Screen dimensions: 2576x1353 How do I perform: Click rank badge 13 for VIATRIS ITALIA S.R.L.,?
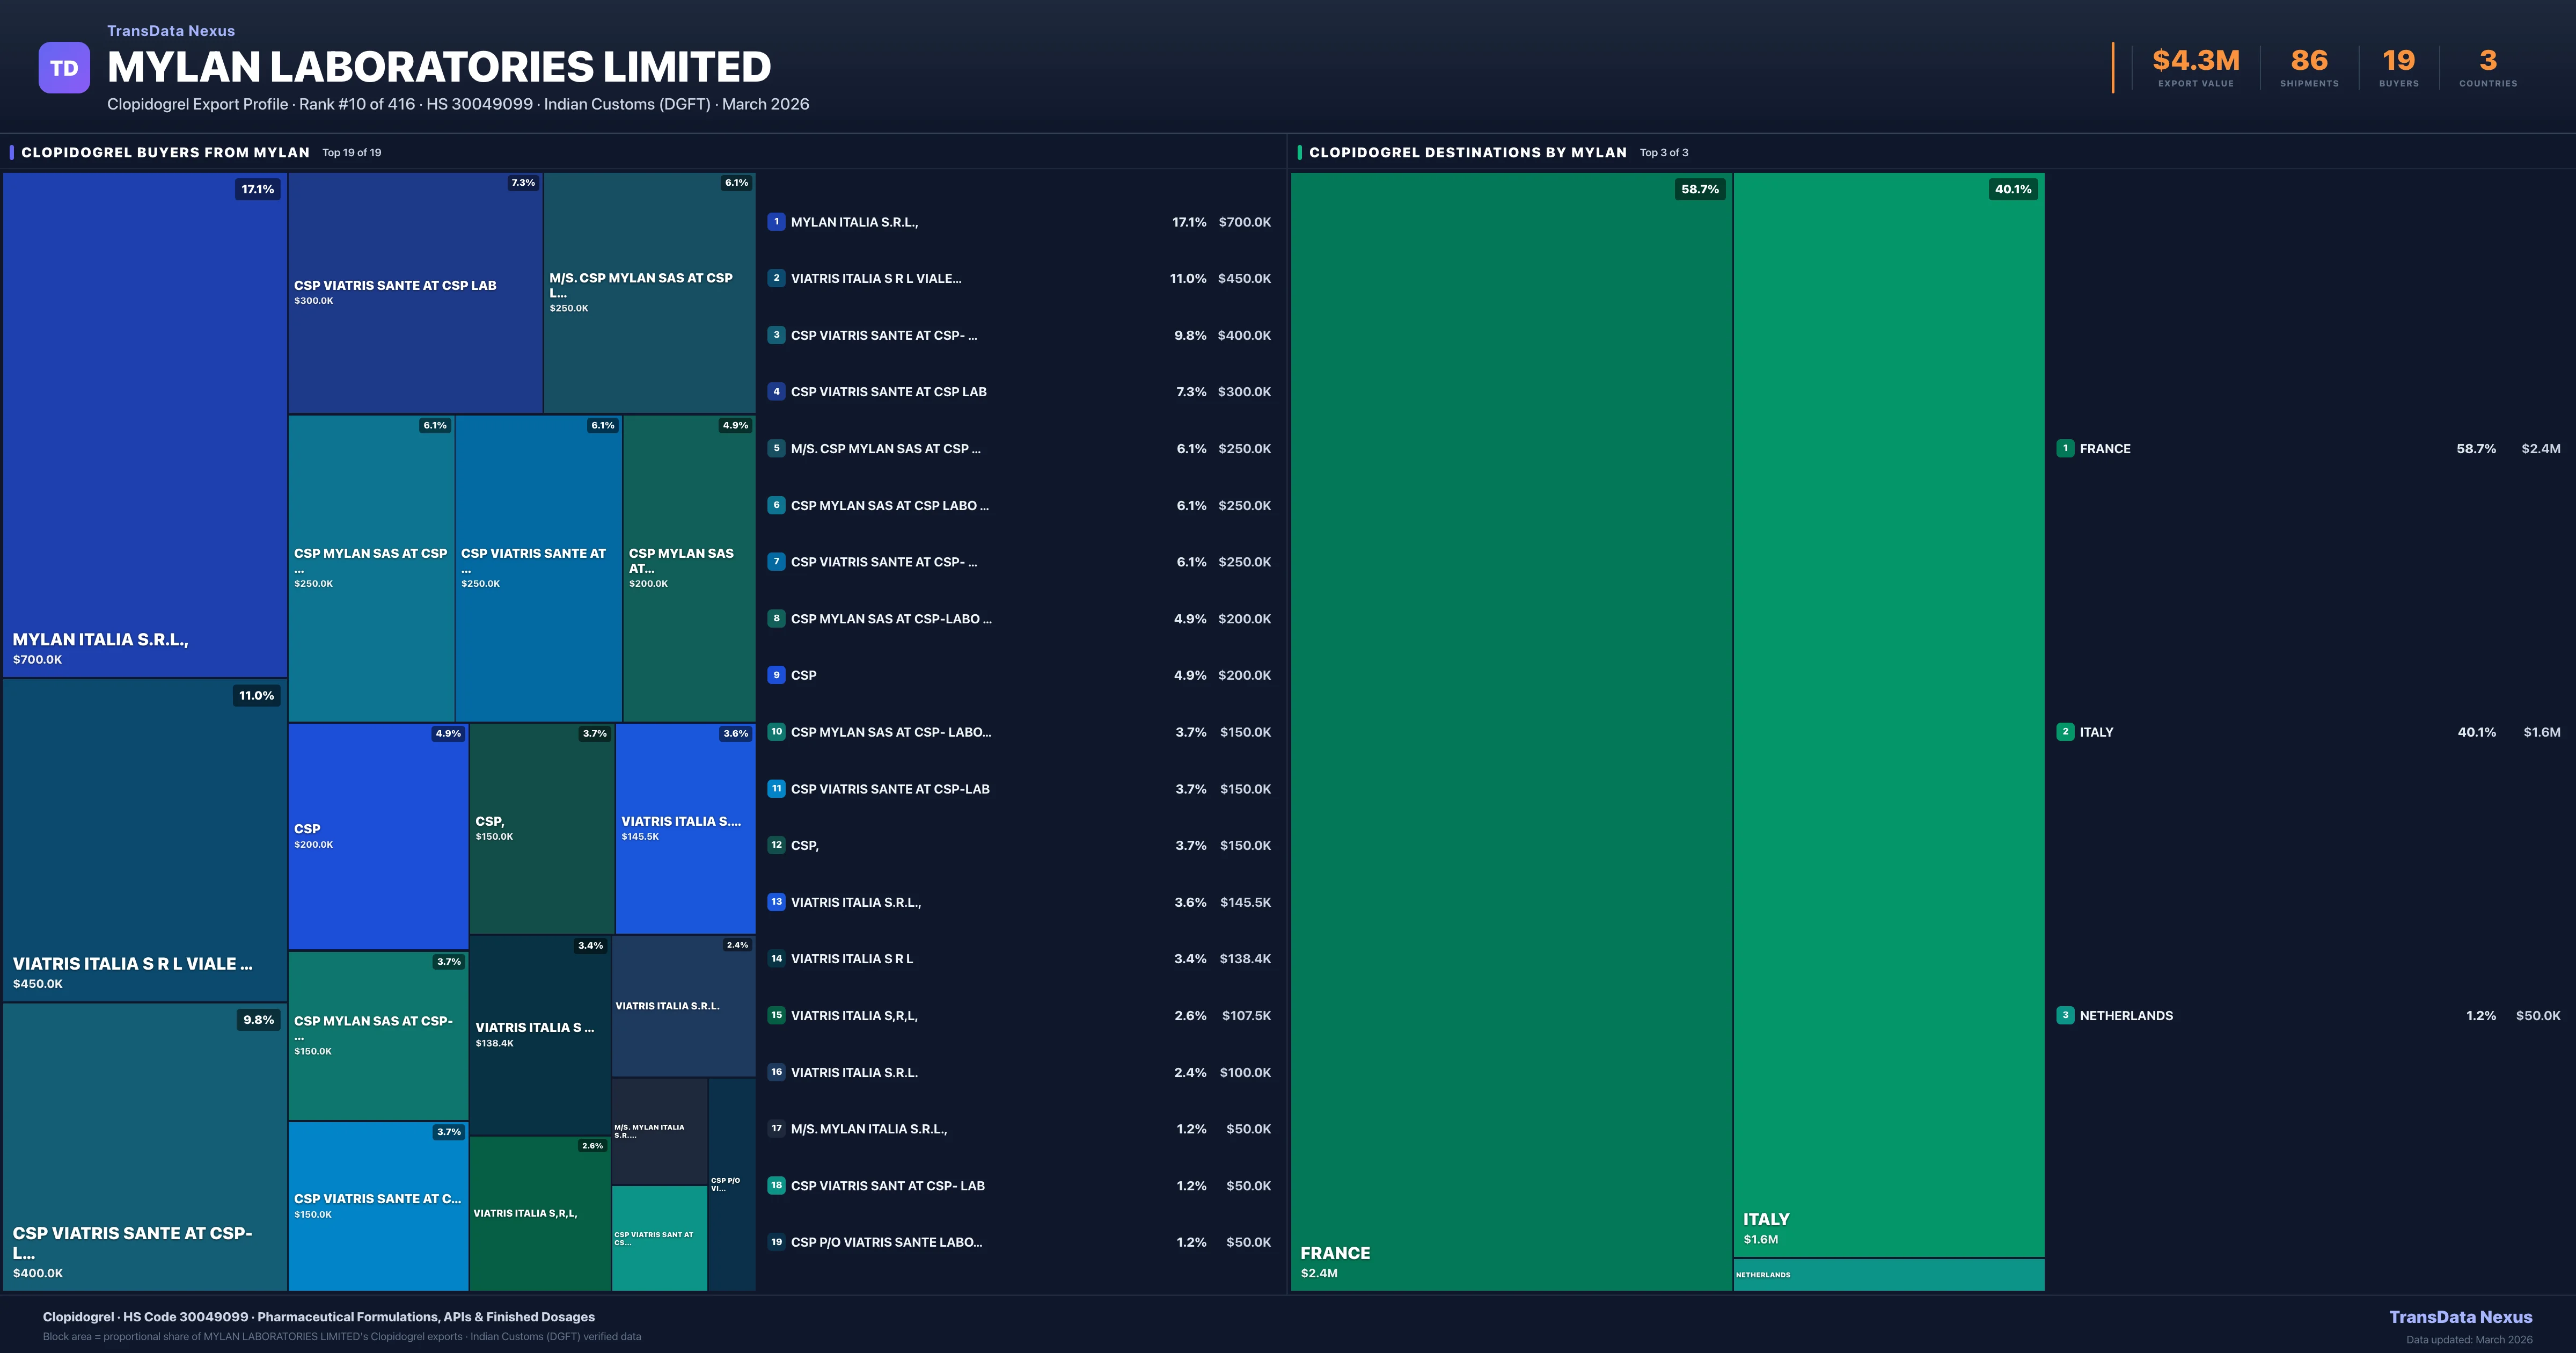(776, 901)
